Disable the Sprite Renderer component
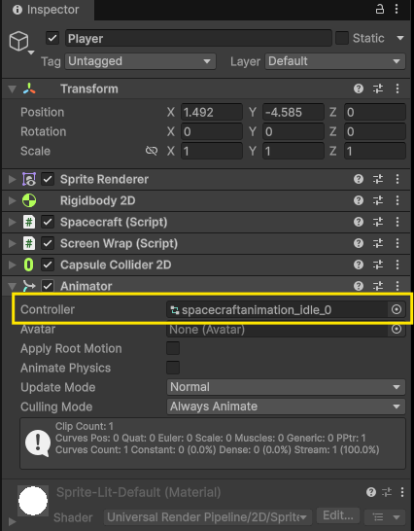Viewport: 414px width, 531px height. coord(48,179)
